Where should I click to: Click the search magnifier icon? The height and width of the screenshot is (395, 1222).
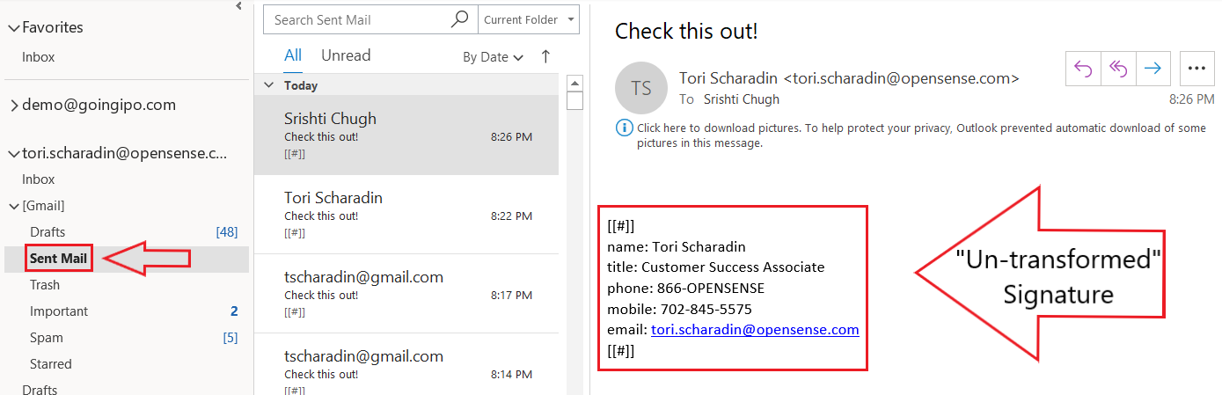(459, 19)
